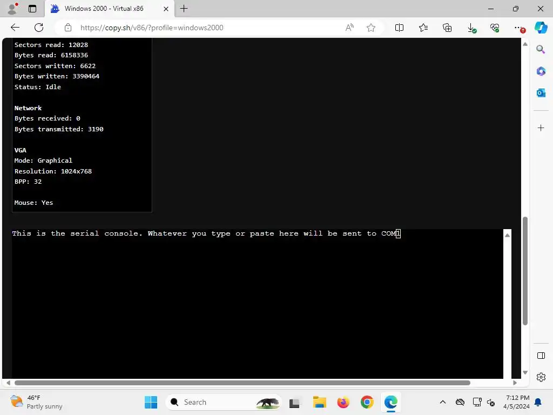Add this page to favorites
This screenshot has width=553, height=415.
tap(370, 28)
